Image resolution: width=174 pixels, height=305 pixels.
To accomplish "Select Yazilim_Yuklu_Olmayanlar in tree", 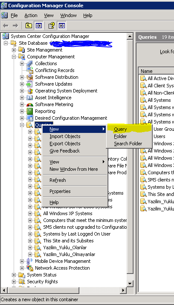I will pos(69,254).
